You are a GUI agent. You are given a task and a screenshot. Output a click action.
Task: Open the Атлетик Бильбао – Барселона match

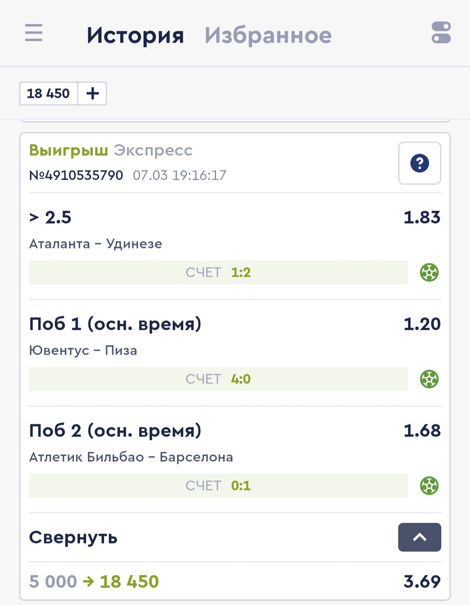tap(131, 457)
